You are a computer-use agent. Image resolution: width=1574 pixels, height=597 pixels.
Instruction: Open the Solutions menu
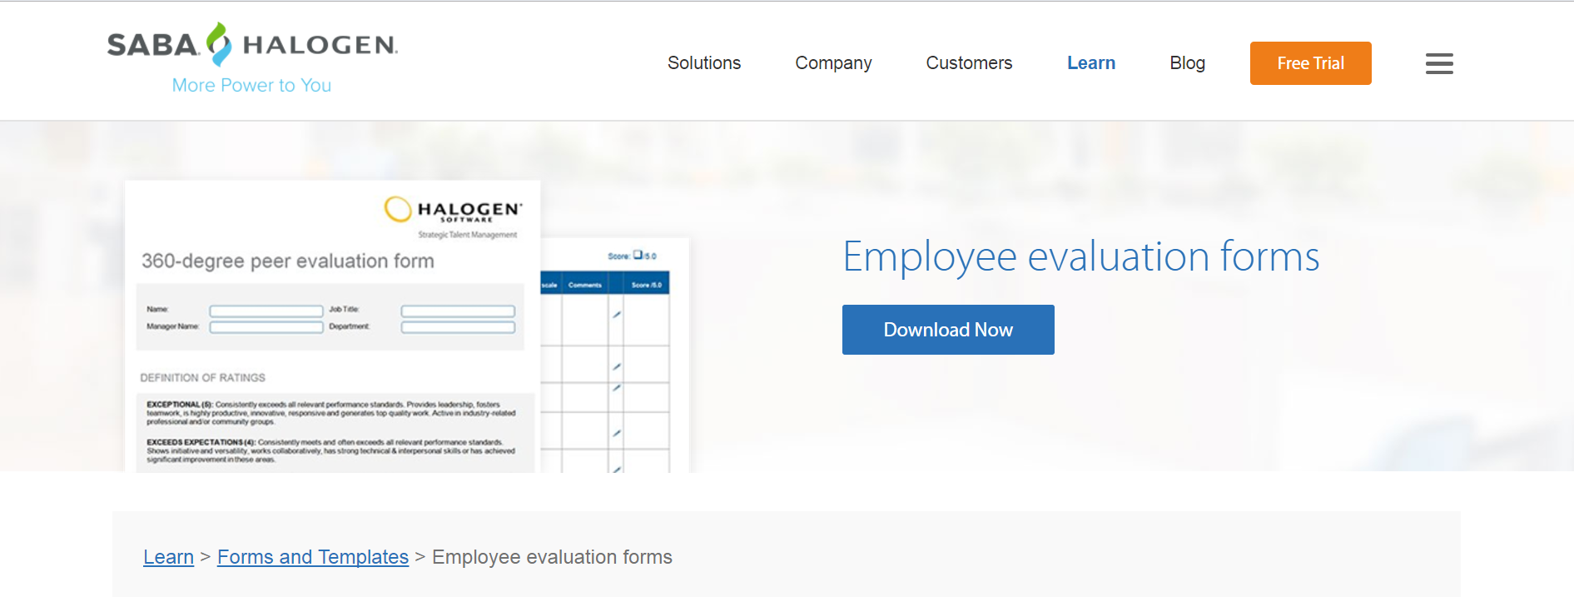coord(704,63)
